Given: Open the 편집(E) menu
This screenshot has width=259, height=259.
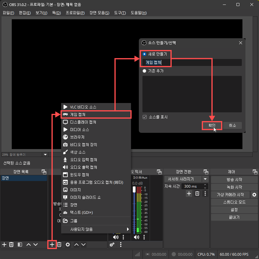Looking at the screenshot, I should (25, 13).
